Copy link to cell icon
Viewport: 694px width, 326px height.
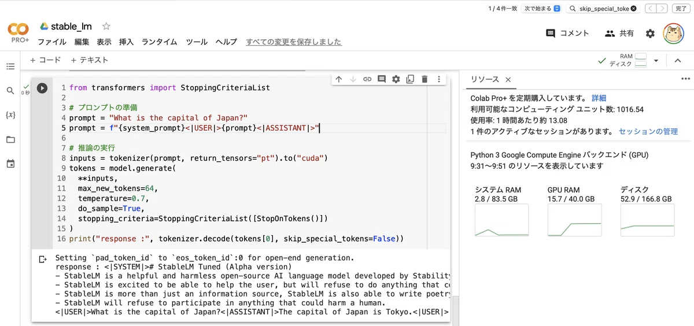[x=367, y=79]
